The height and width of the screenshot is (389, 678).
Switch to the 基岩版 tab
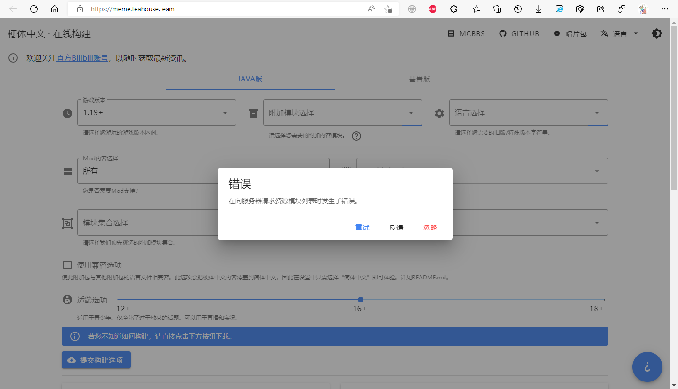(420, 79)
